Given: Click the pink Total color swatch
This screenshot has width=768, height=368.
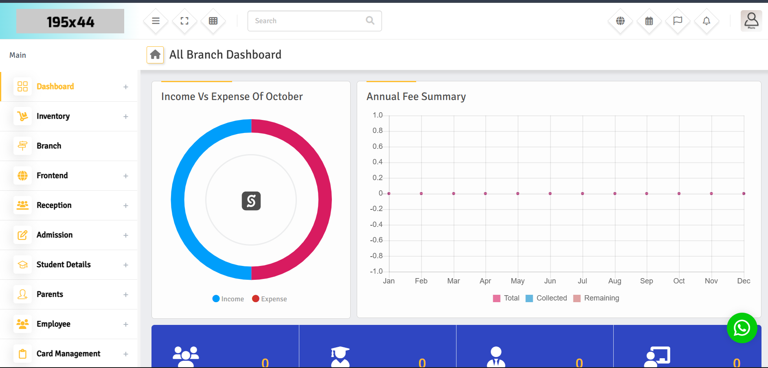Looking at the screenshot, I should click(x=496, y=298).
